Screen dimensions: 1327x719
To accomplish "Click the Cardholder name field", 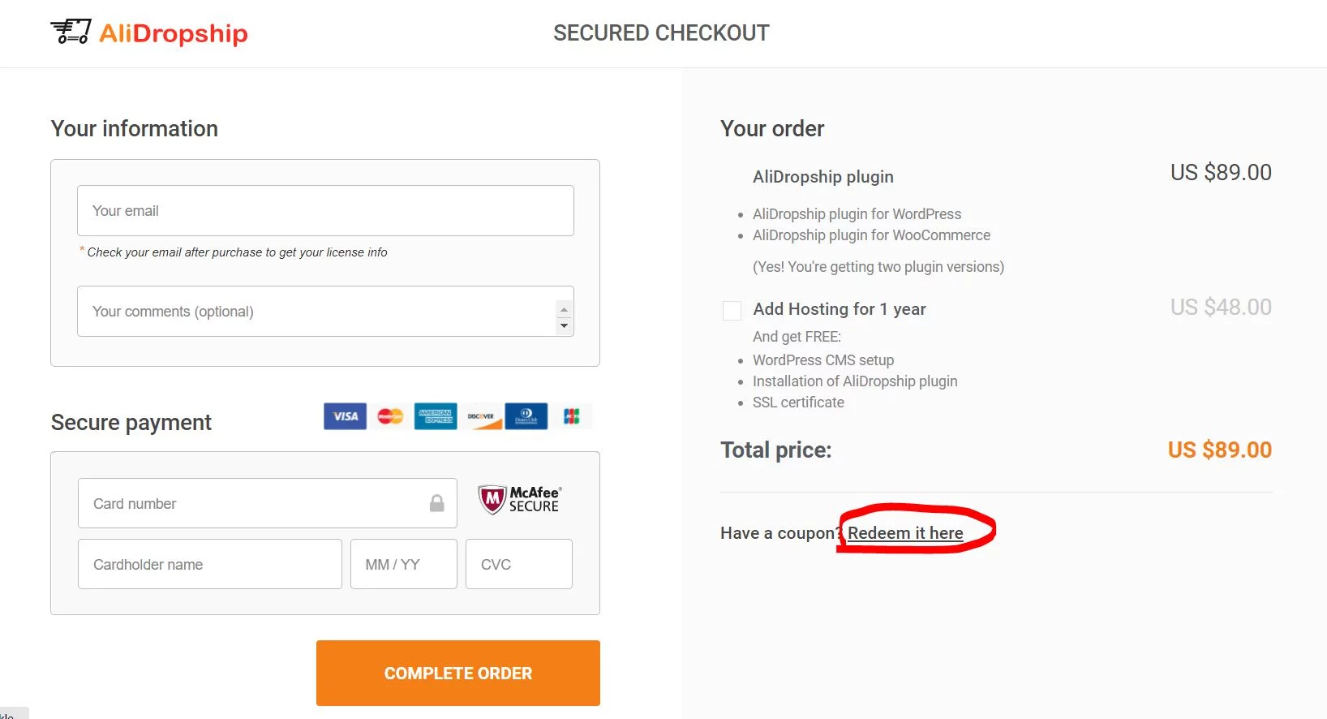I will 210,564.
